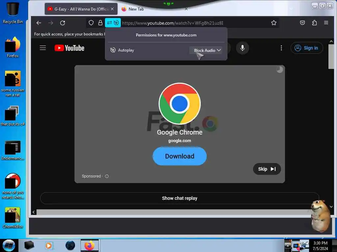Click the scrollbar down arrow near hamster
Screen dimensions: 337x252
pyautogui.click(x=331, y=207)
